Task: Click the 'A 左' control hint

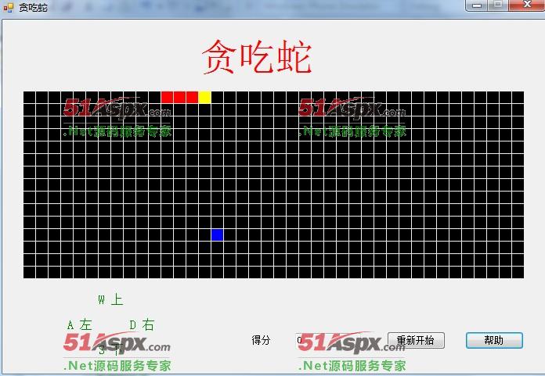Action: pyautogui.click(x=79, y=325)
